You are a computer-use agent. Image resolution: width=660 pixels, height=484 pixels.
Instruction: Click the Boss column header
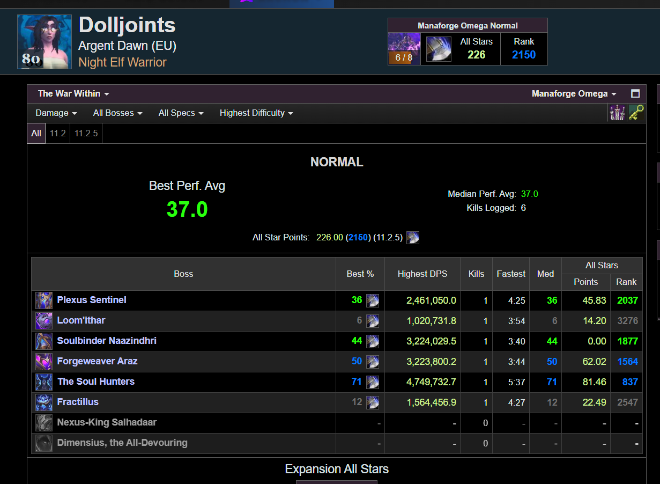pos(183,274)
